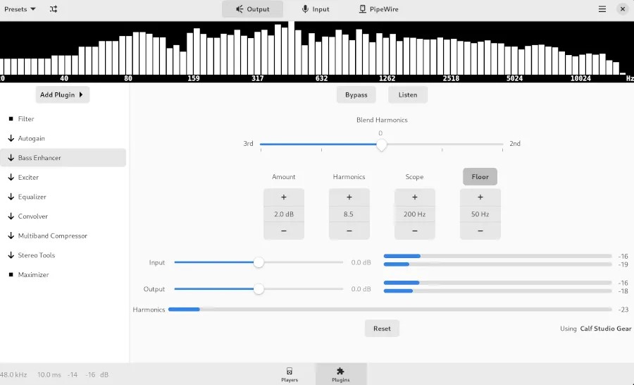Screen dimensions: 634x385
Task: Select the Convolver plugin
Action: (x=63, y=216)
